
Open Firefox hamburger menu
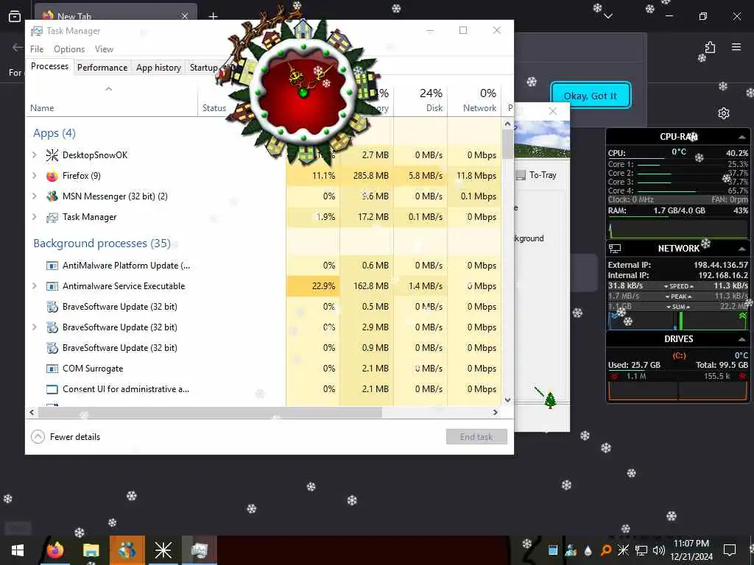[x=736, y=47]
